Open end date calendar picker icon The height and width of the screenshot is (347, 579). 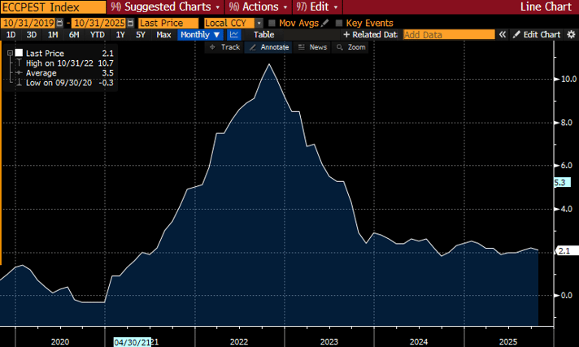pyautogui.click(x=130, y=23)
